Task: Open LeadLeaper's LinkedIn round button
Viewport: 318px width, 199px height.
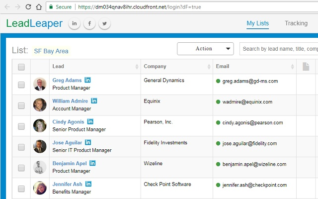Action: click(x=75, y=23)
